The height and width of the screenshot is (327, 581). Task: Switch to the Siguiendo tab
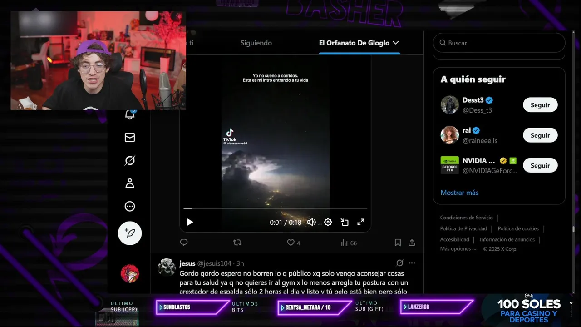[x=256, y=43]
